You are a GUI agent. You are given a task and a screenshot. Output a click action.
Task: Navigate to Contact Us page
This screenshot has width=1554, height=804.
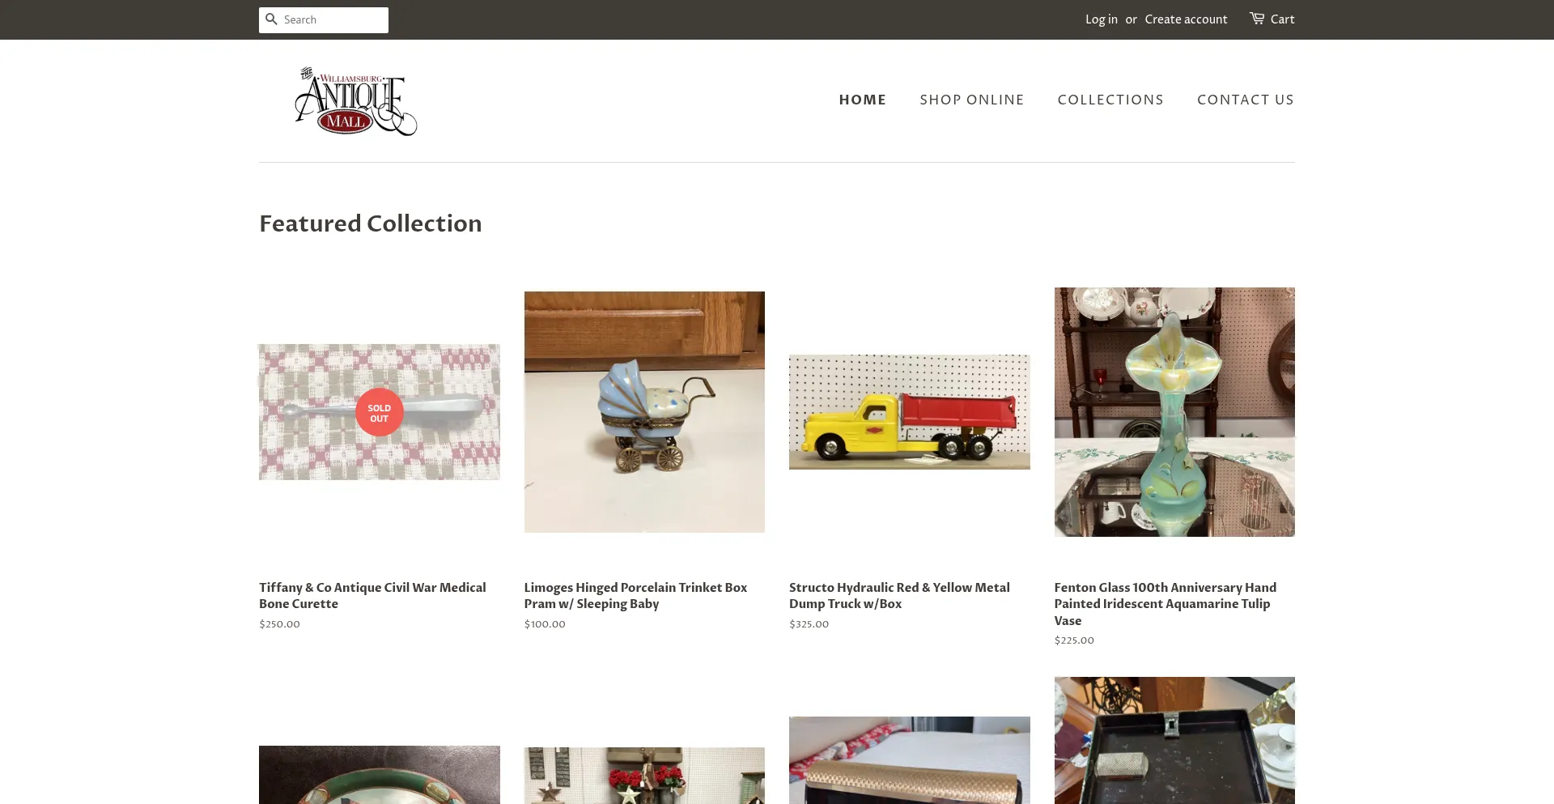(x=1245, y=100)
